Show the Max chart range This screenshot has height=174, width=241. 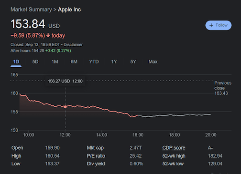[153, 61]
